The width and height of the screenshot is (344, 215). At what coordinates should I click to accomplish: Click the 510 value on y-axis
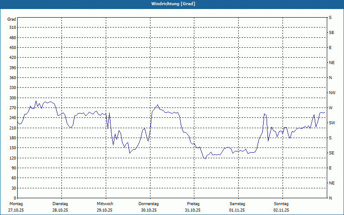pos(12,28)
